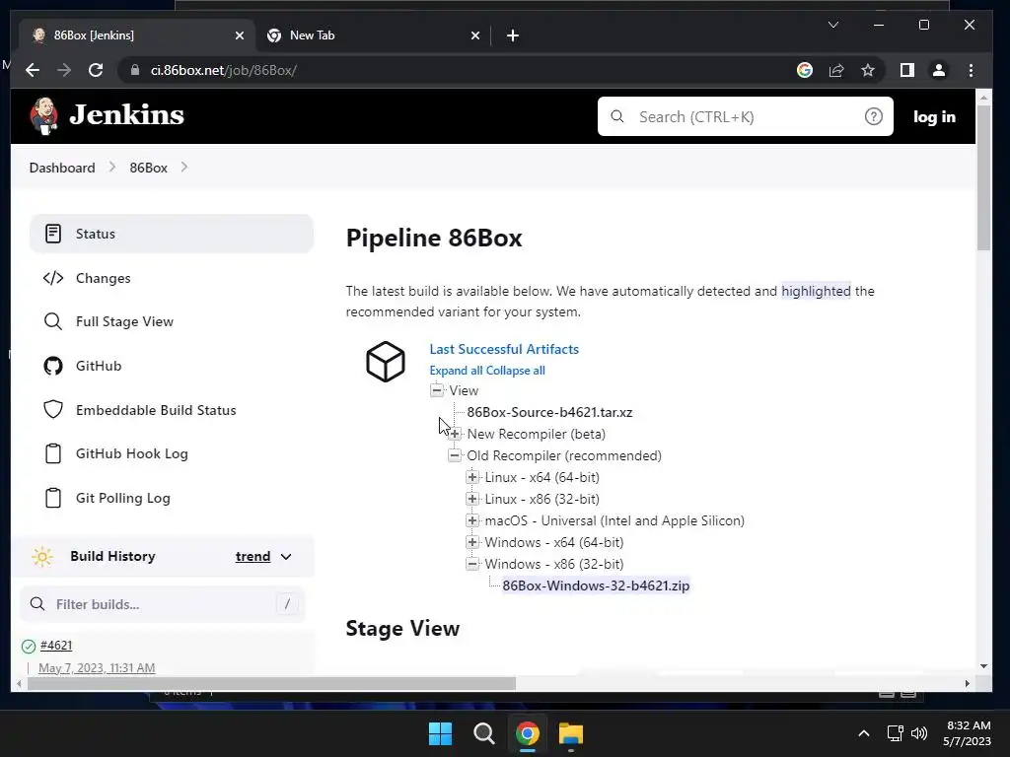This screenshot has width=1010, height=757.
Task: Click the artifacts package box icon
Action: (x=386, y=361)
